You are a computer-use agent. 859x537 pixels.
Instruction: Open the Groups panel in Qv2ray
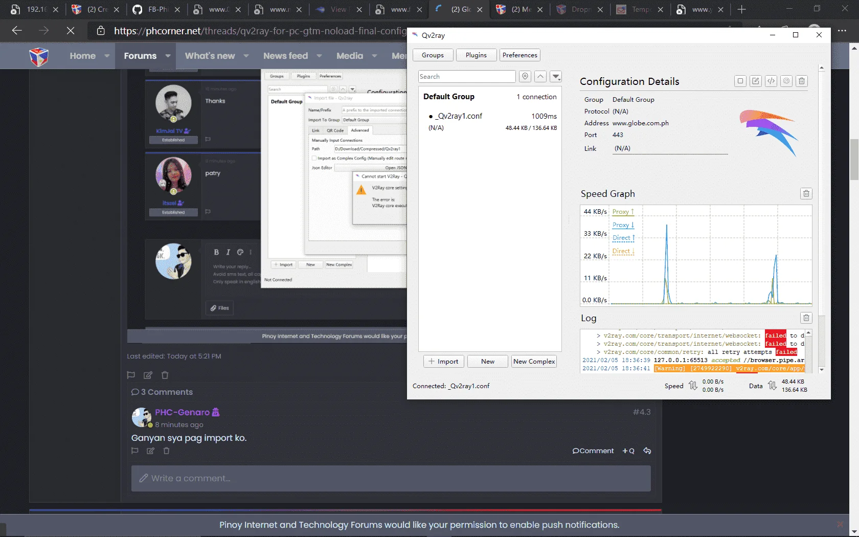(x=433, y=55)
